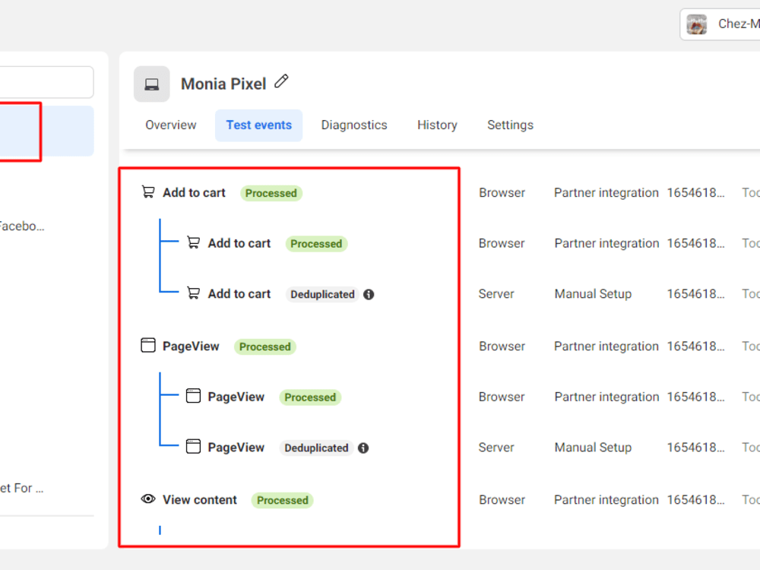Open the Settings tab
The width and height of the screenshot is (760, 570).
(x=510, y=125)
